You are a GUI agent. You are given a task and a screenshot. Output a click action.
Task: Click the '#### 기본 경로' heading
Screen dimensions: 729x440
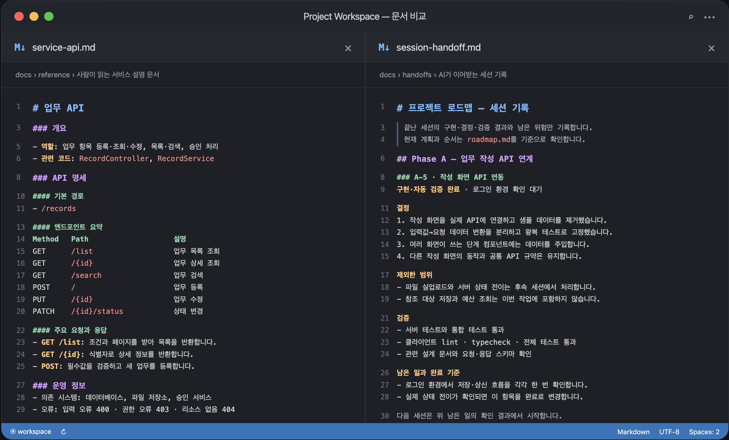(58, 196)
